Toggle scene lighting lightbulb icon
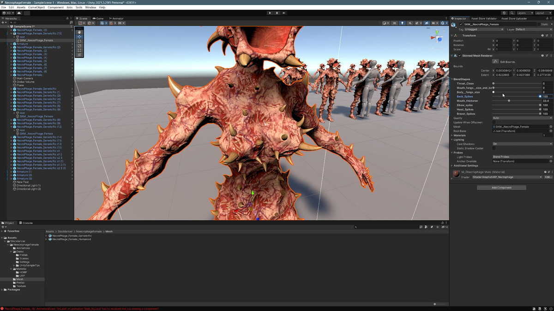The width and height of the screenshot is (554, 311). click(x=402, y=23)
